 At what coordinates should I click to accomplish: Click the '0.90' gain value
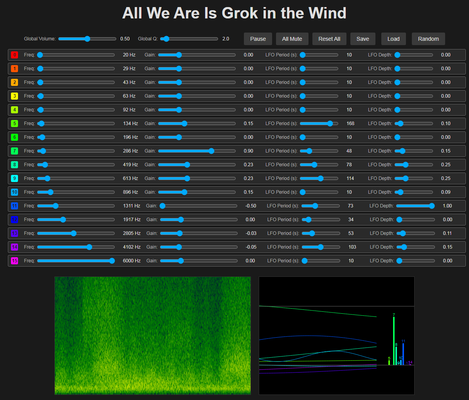248,151
